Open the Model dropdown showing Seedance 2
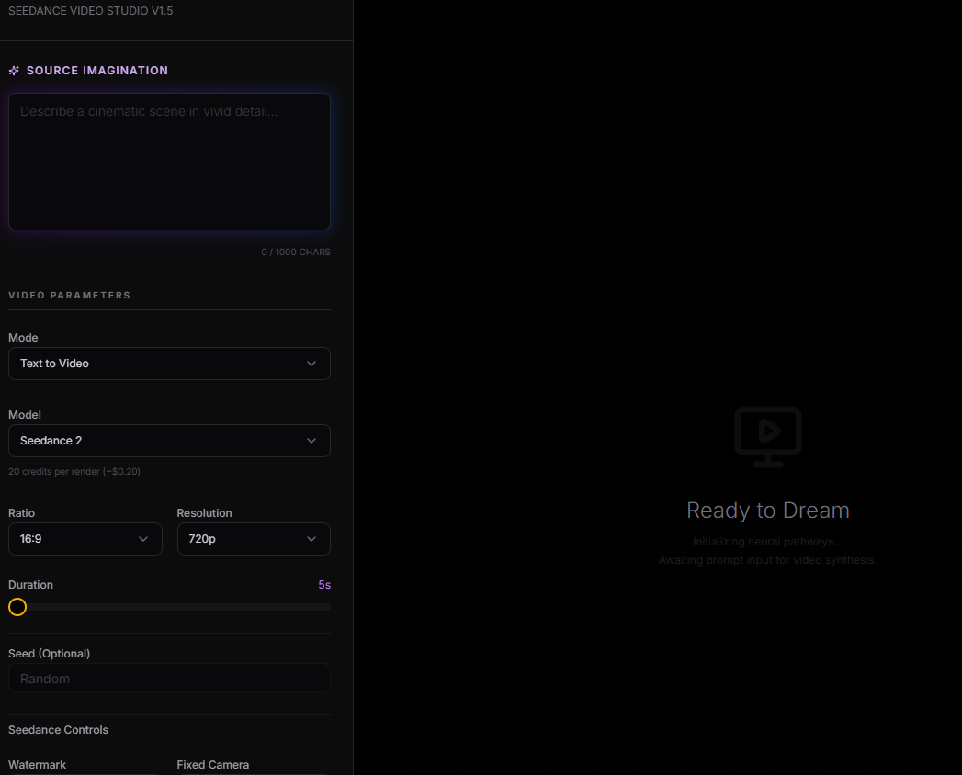962x775 pixels. [x=169, y=441]
